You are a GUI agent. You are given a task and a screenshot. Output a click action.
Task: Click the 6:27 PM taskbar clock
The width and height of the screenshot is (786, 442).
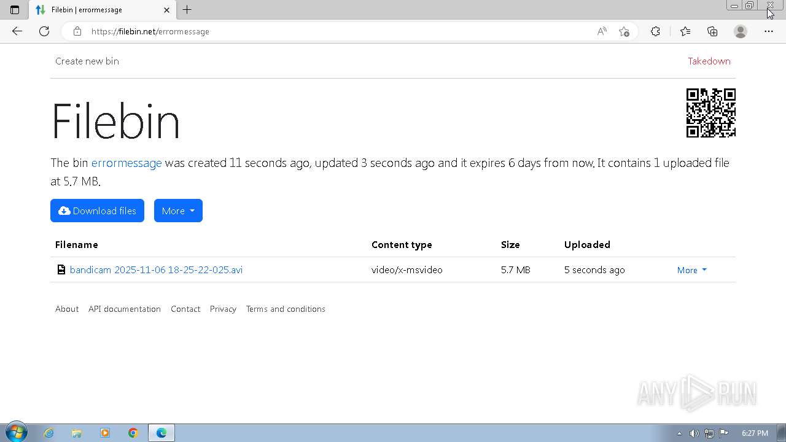pyautogui.click(x=755, y=433)
